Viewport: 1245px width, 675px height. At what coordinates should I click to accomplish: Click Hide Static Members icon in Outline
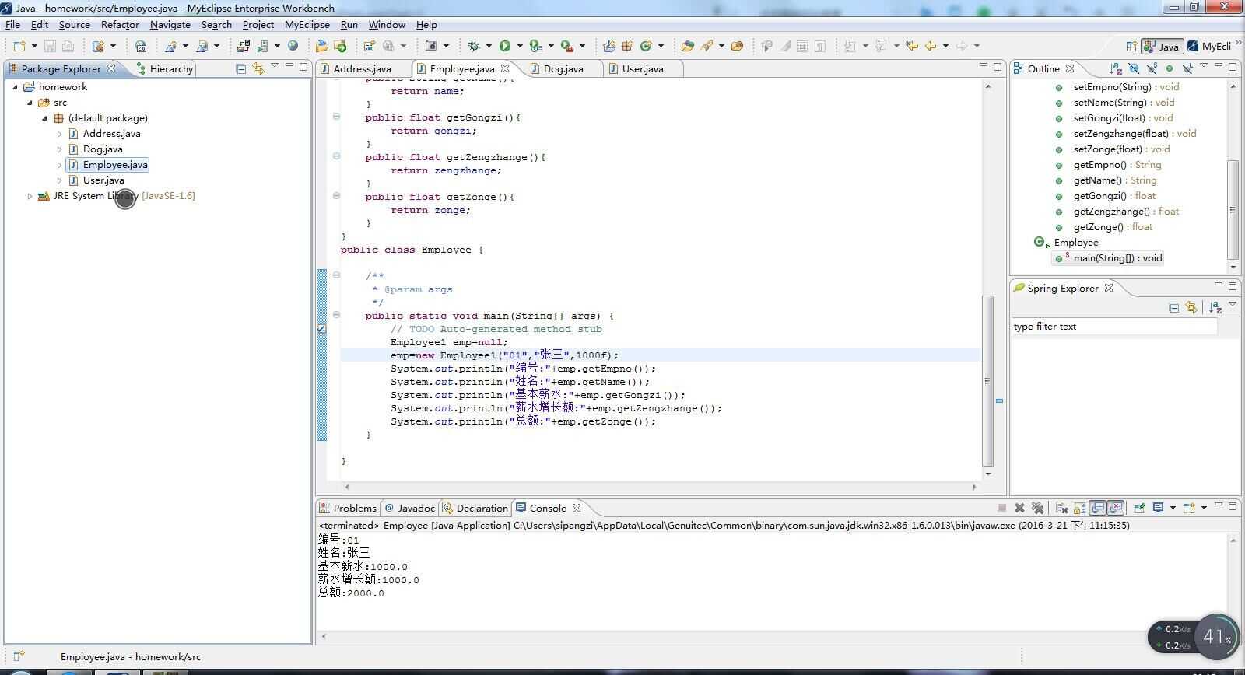pyautogui.click(x=1152, y=68)
